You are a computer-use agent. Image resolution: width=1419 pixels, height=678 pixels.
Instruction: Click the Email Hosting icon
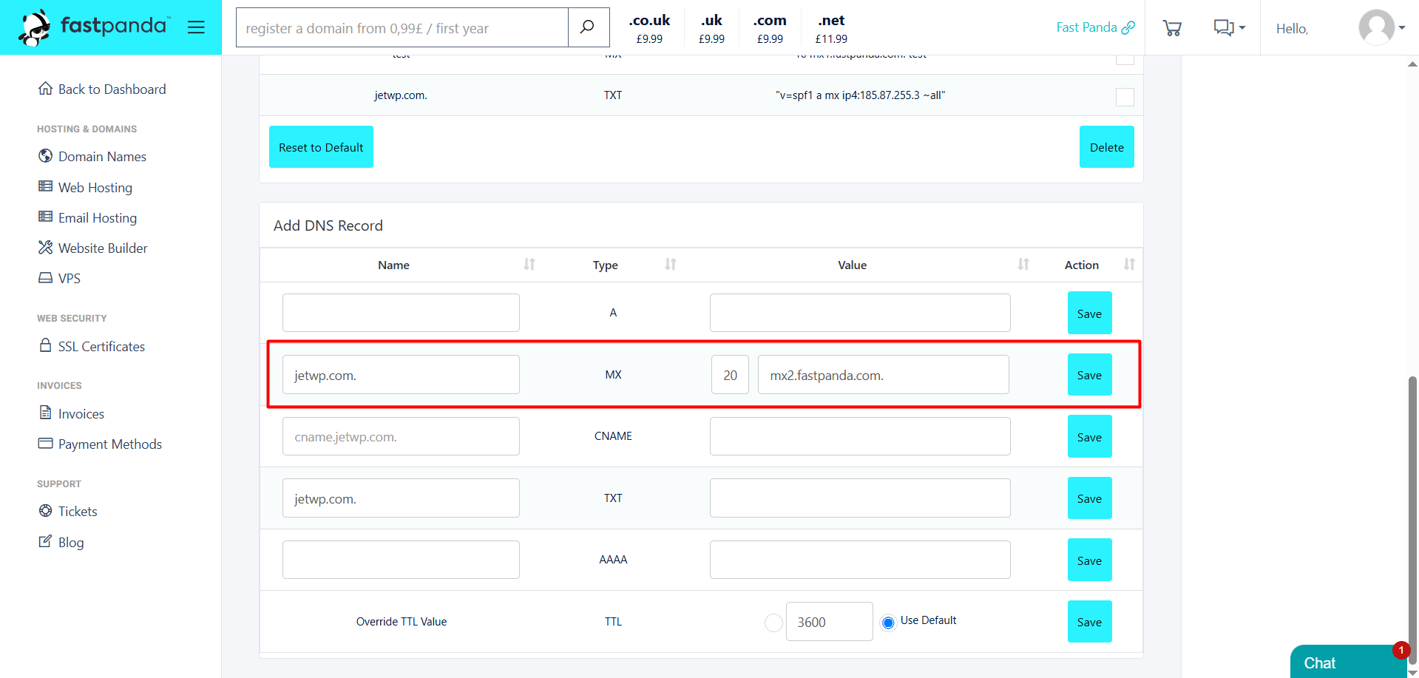[45, 217]
